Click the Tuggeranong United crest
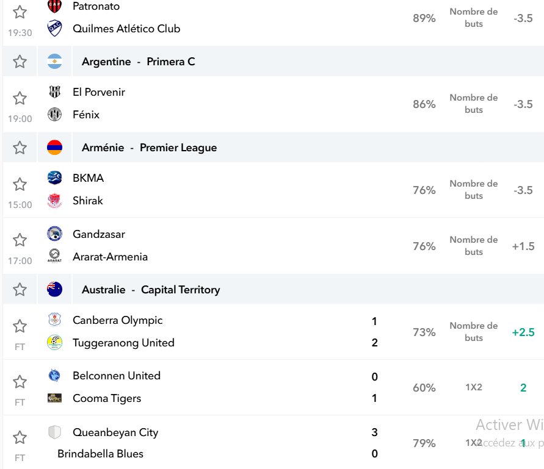 (54, 342)
